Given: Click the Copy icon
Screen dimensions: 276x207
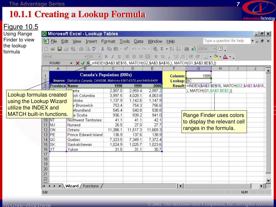Looking at the screenshot, I should 109,49.
